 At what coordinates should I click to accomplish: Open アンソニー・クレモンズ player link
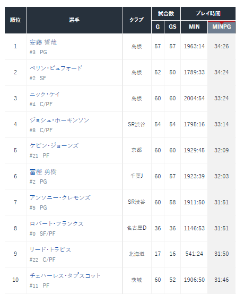coord(60,197)
